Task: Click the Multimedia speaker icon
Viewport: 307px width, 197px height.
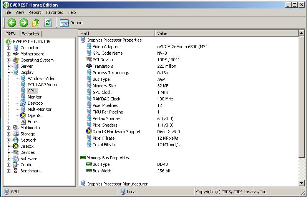Action: pos(16,128)
